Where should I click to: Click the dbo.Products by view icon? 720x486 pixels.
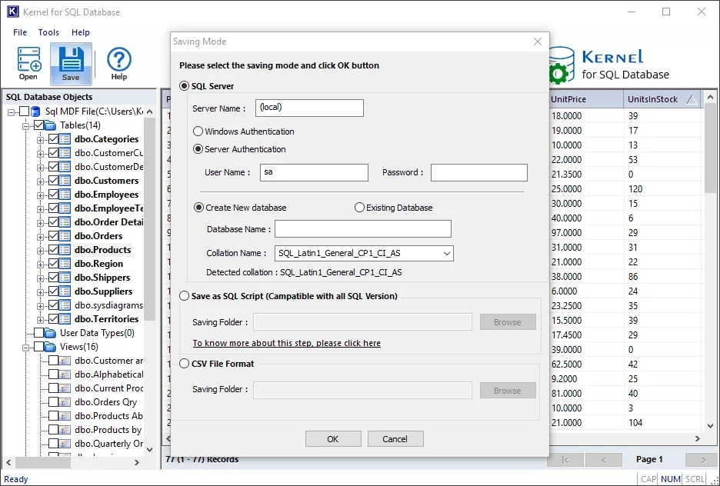coord(65,430)
